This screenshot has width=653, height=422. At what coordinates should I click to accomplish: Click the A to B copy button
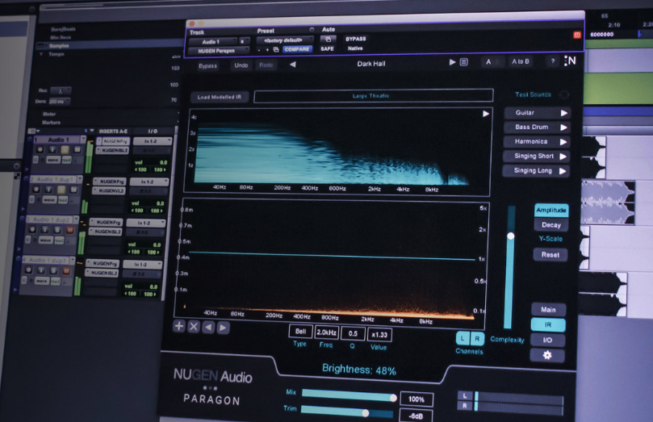(521, 61)
